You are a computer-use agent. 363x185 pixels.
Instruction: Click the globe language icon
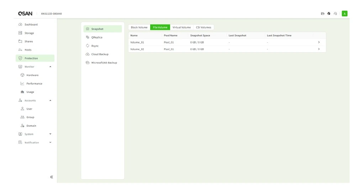pyautogui.click(x=329, y=14)
